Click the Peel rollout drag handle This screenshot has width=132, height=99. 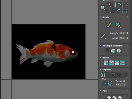coord(128,90)
